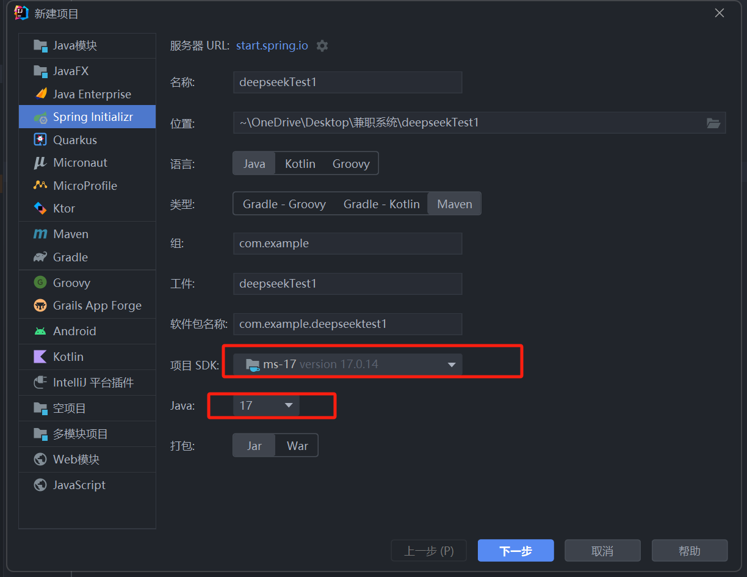Click the Android robot icon
747x577 pixels.
click(x=40, y=332)
